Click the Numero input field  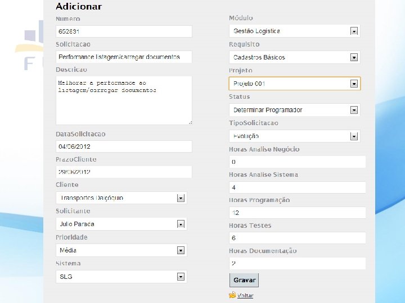[124, 31]
